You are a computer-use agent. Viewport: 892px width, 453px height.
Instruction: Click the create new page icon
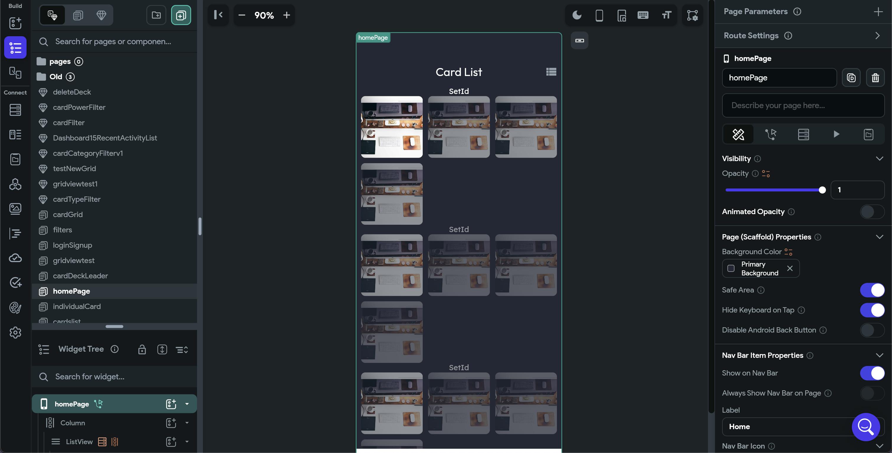(x=181, y=15)
